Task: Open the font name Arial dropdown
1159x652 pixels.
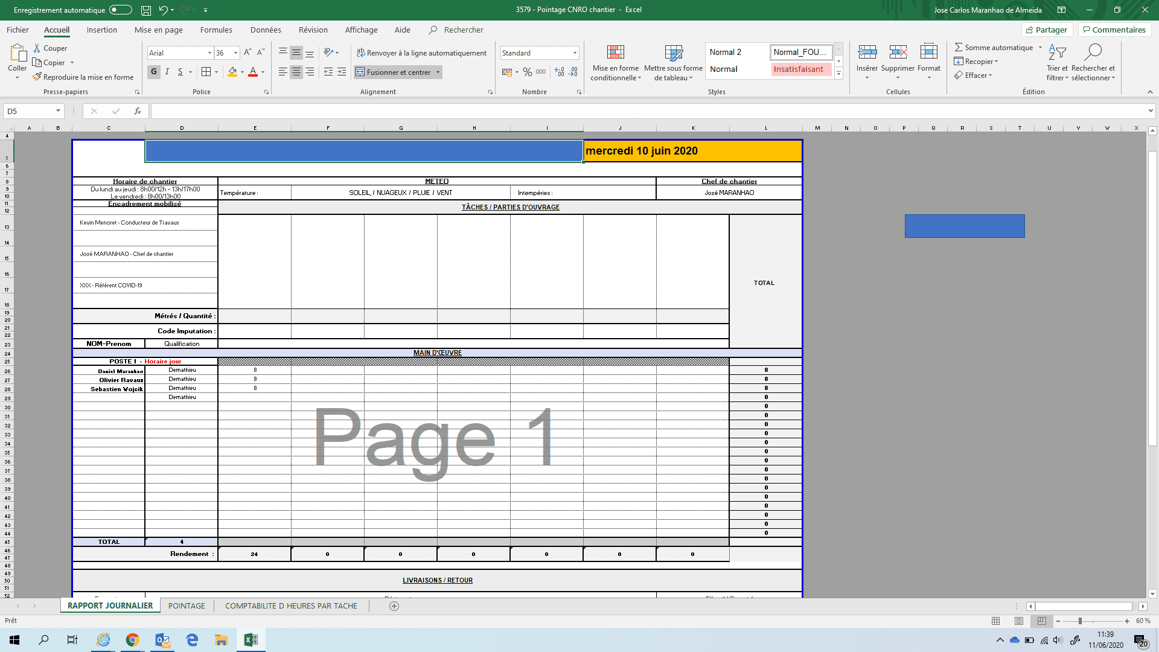Action: (x=209, y=53)
